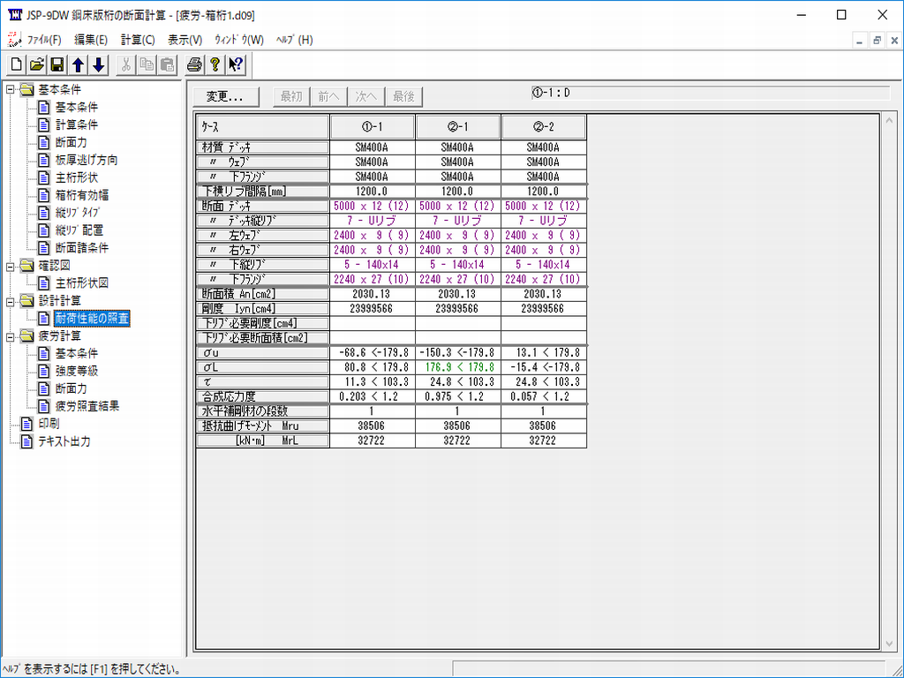
Task: Click the yellow question mark help icon
Action: pos(215,64)
